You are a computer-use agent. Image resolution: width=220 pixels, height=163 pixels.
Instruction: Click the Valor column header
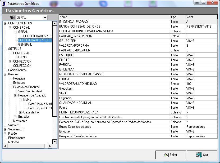tap(201, 17)
